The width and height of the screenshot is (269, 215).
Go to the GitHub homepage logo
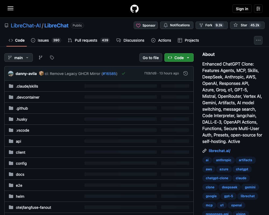point(134,9)
